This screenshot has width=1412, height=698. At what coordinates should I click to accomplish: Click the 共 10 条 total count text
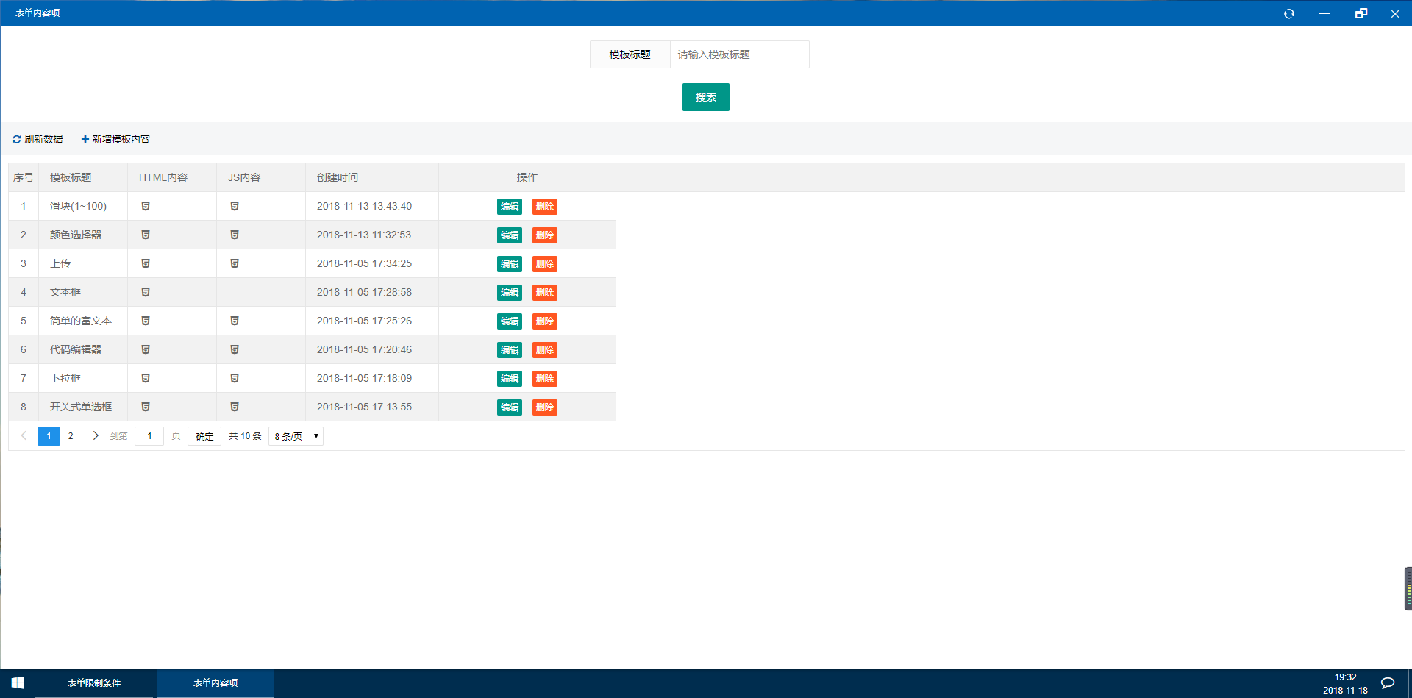[x=245, y=436]
